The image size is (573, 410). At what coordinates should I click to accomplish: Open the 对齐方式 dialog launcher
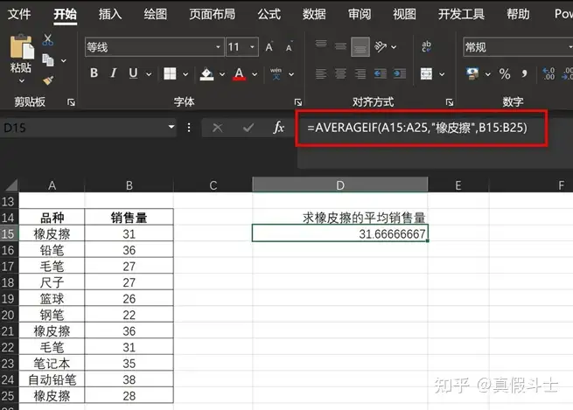point(450,102)
